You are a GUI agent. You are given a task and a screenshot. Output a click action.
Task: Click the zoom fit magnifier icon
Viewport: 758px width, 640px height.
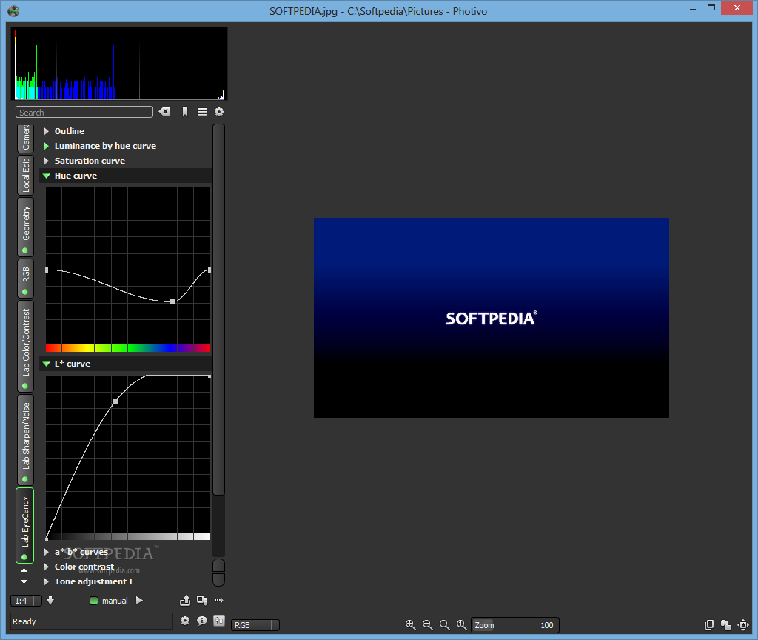(444, 625)
